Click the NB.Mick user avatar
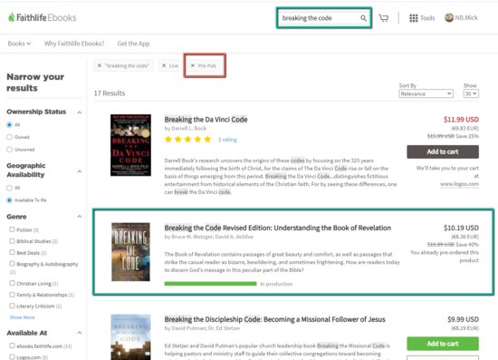 [449, 17]
